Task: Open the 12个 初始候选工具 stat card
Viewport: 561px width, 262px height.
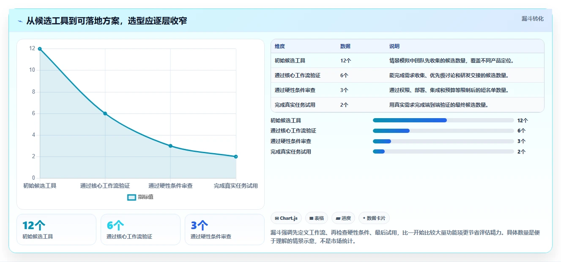Action: 57,230
